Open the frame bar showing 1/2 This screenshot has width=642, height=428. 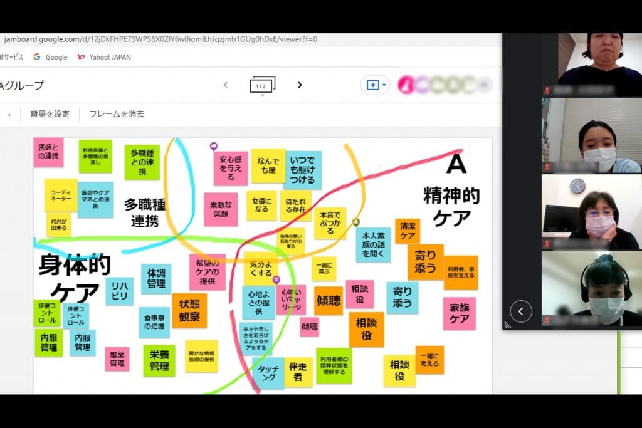pos(263,85)
